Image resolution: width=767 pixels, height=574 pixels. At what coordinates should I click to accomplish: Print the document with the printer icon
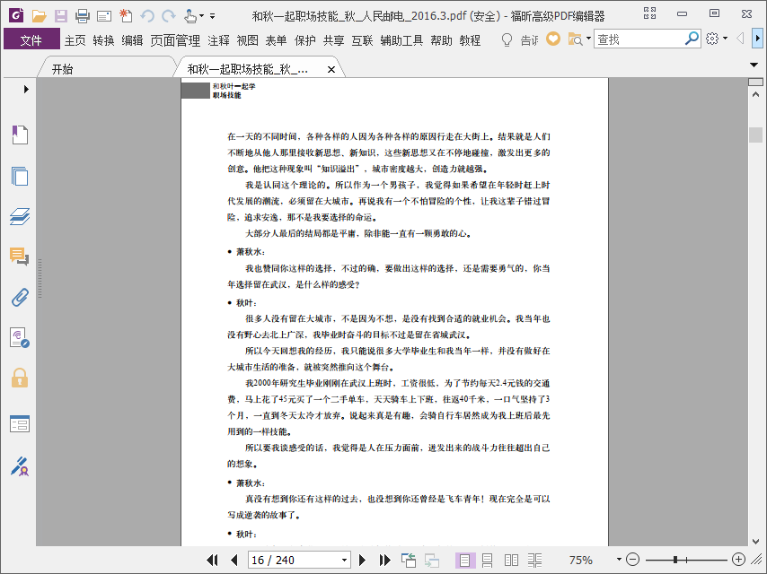(83, 16)
